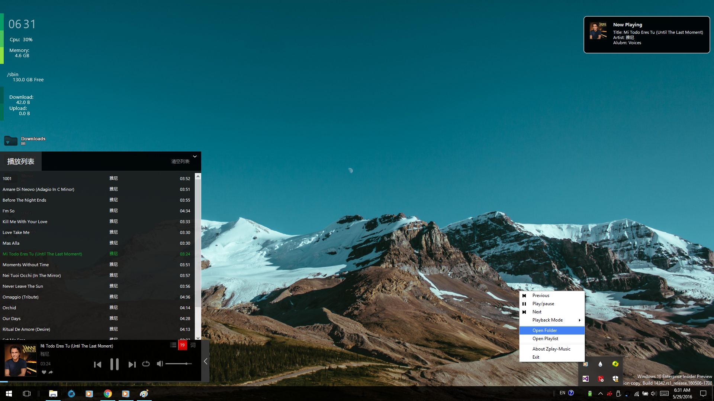Click 清空列表 to clear the playlist
This screenshot has height=401, width=714.
tap(180, 162)
